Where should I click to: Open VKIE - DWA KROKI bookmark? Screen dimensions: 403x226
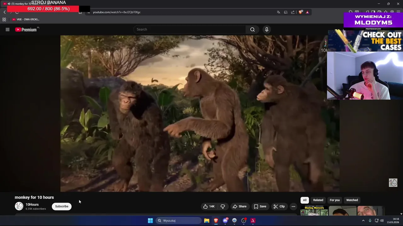[x=26, y=19]
